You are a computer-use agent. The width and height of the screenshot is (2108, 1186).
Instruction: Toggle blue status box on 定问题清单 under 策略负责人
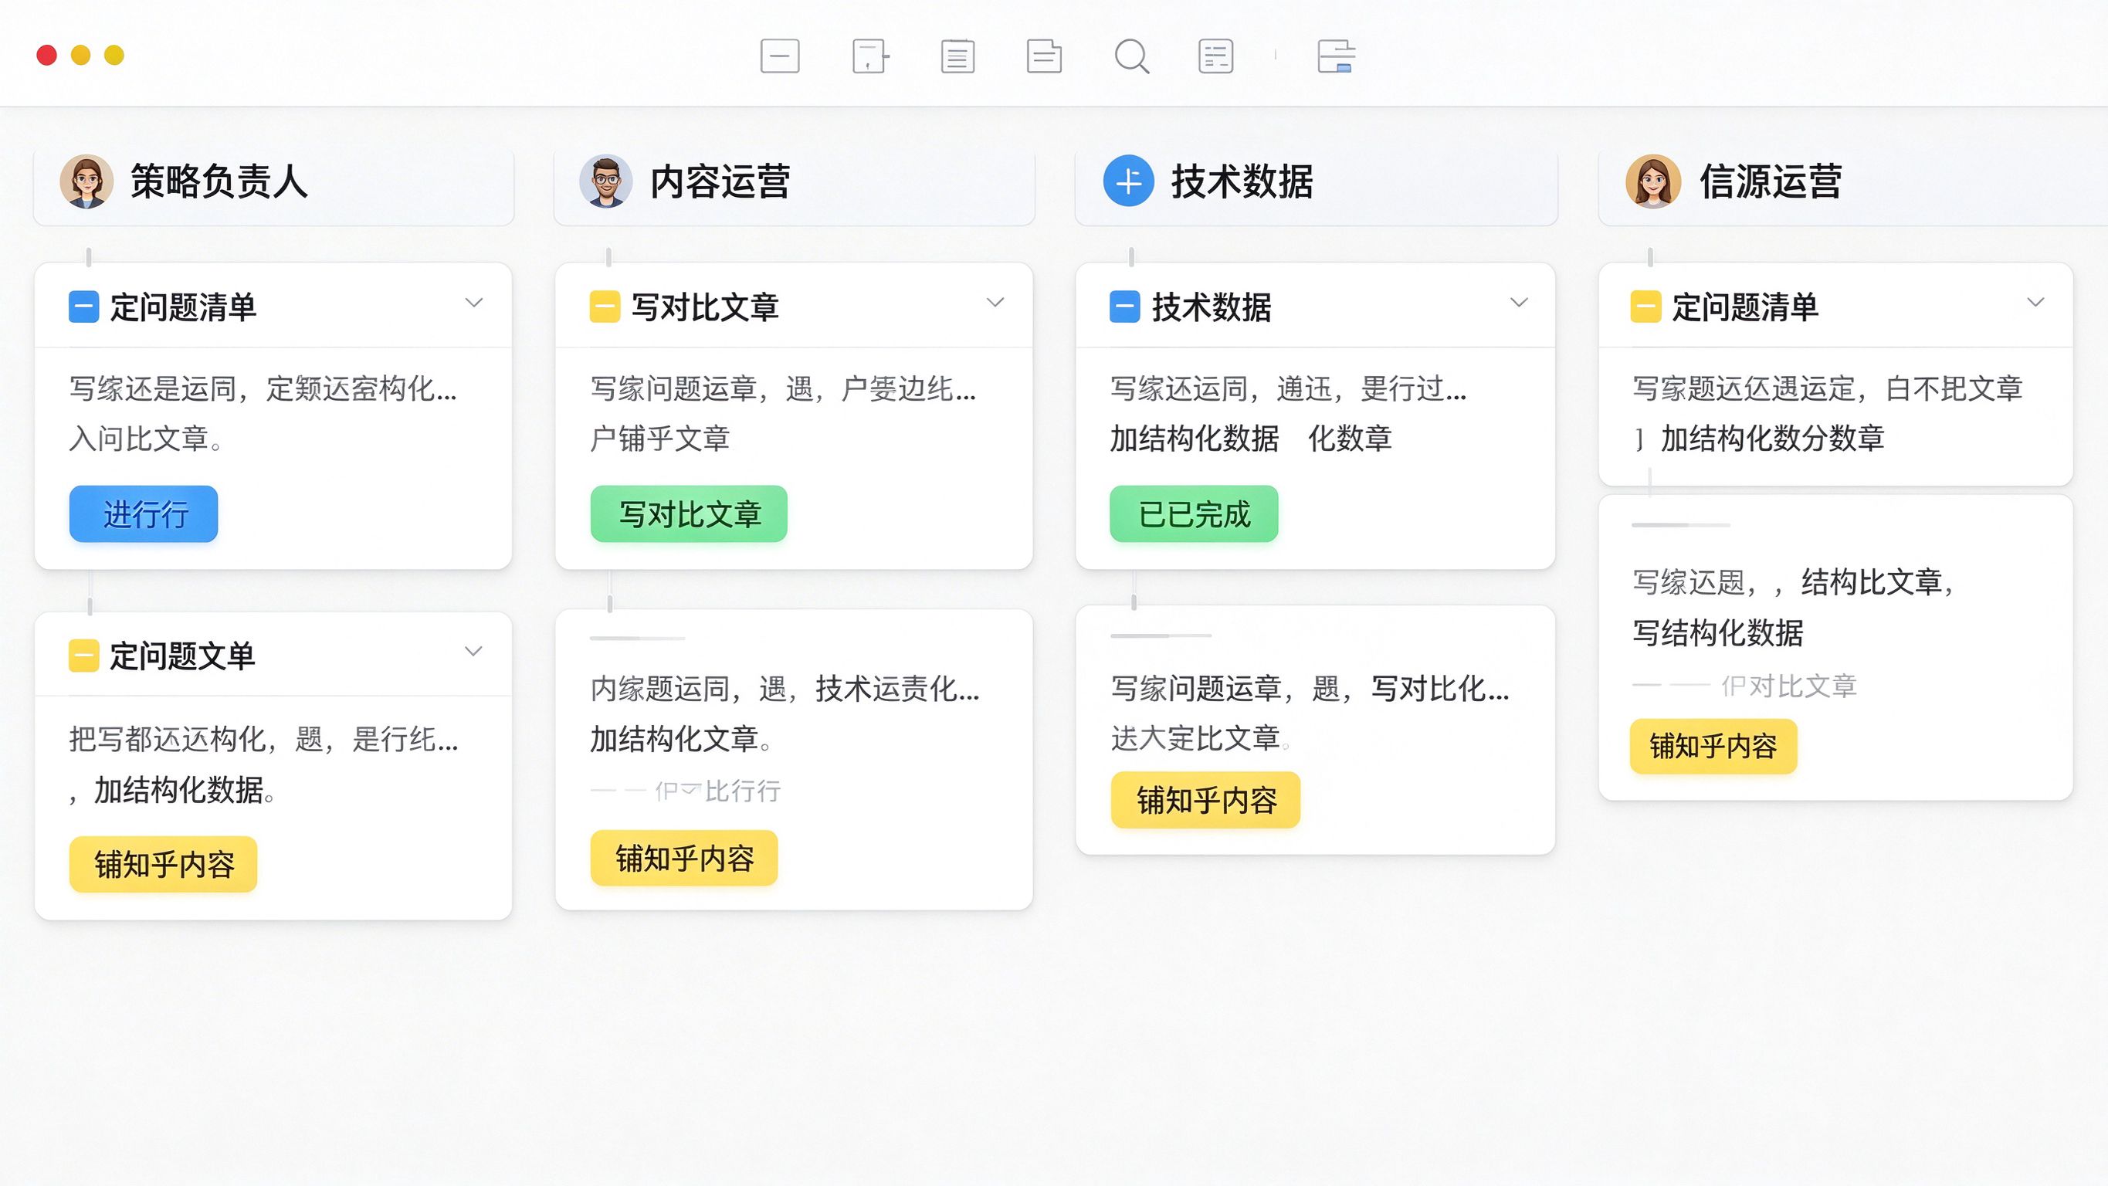click(83, 307)
